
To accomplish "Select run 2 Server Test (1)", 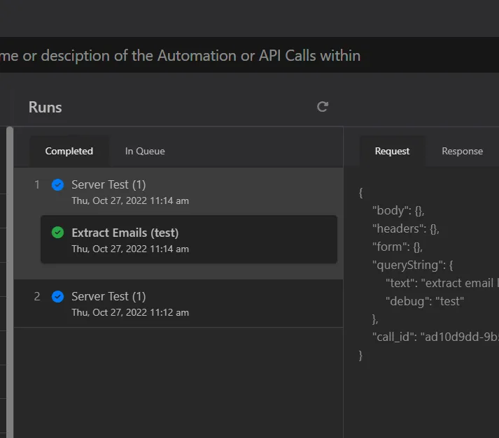I will (x=178, y=304).
